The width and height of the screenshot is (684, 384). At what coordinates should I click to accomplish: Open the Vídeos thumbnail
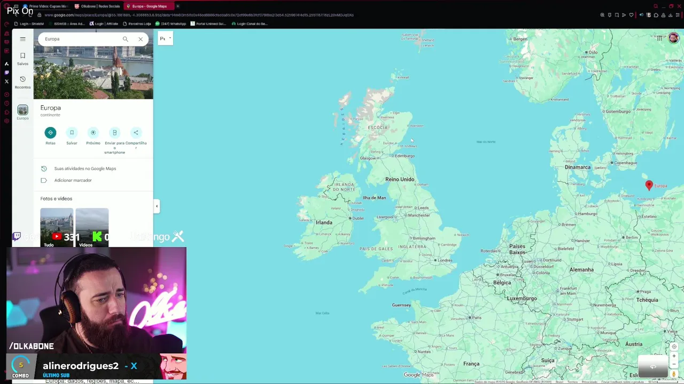tap(92, 228)
